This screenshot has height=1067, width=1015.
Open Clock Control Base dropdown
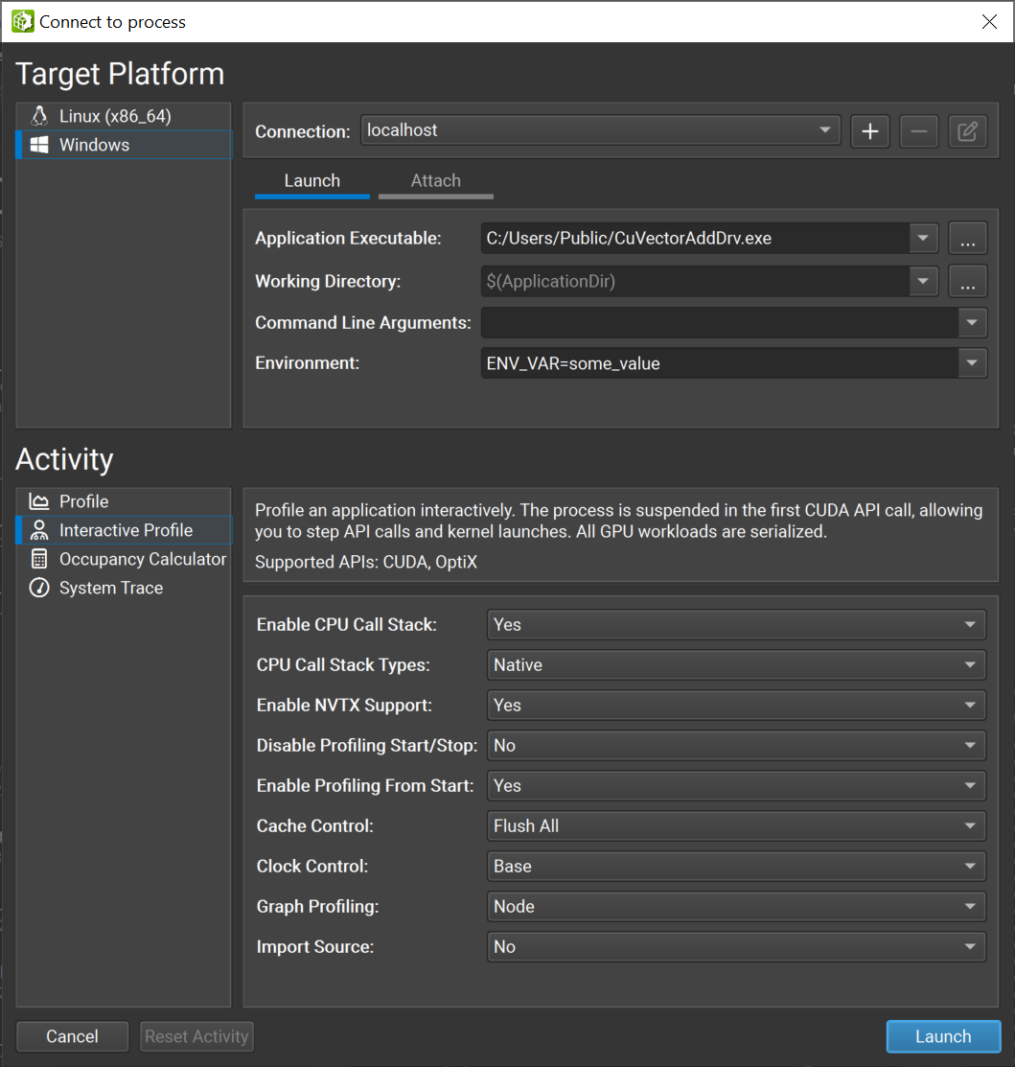(x=736, y=866)
